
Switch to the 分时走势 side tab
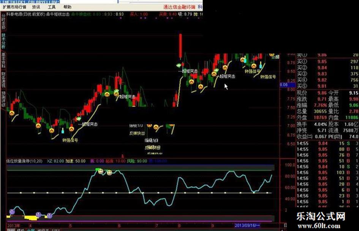[3, 22]
